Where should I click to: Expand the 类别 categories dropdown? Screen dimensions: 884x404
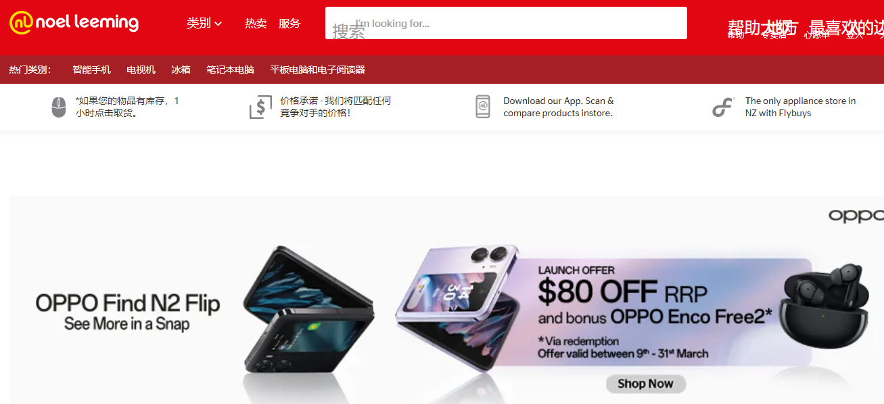[204, 24]
